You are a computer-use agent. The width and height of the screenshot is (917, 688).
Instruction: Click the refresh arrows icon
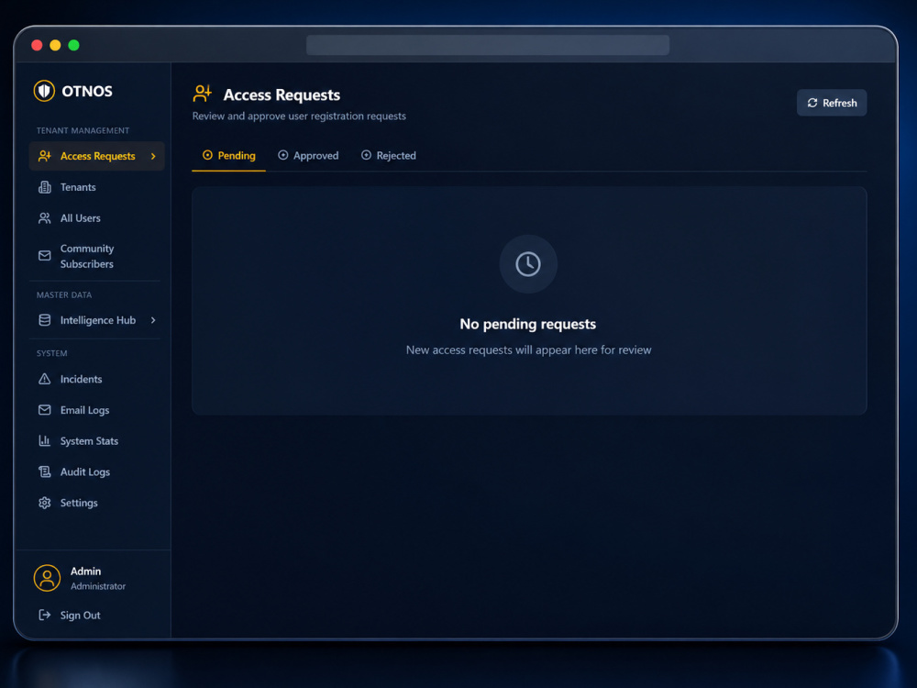(812, 103)
